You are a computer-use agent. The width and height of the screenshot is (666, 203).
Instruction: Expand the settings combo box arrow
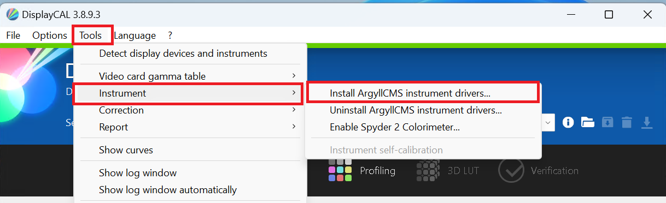(548, 122)
